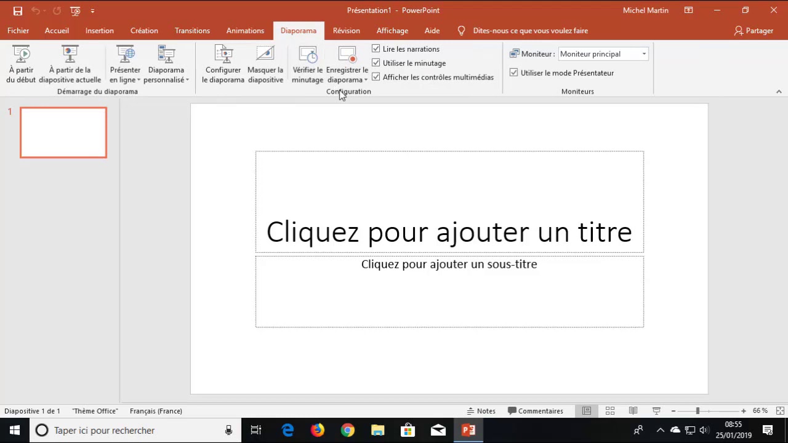Open the Révision tab
The height and width of the screenshot is (443, 788).
click(x=347, y=31)
